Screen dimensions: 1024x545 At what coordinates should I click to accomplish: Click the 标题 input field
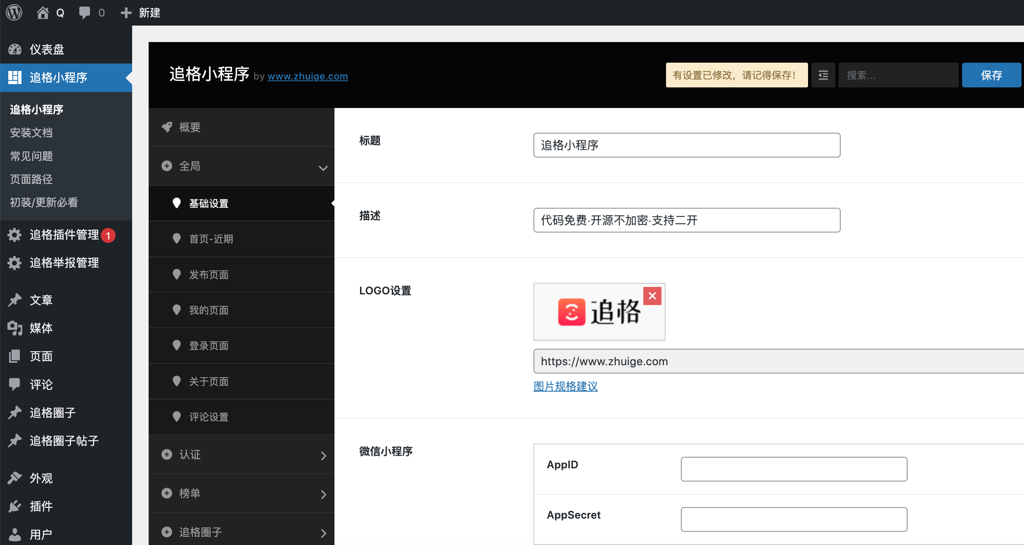[687, 145]
